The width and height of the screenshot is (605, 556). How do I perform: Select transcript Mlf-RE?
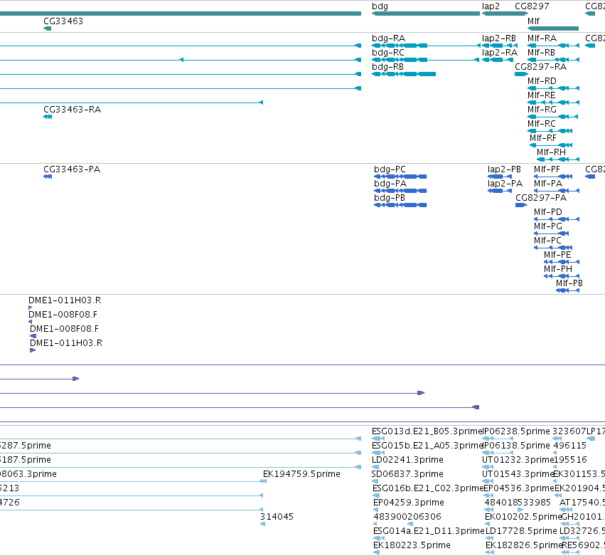[x=553, y=103]
